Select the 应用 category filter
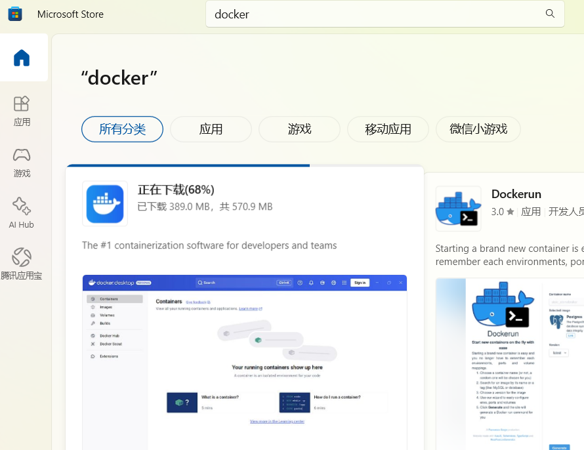This screenshot has height=450, width=584. [211, 129]
